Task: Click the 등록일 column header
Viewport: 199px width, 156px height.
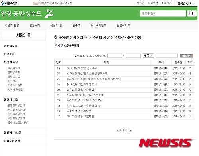Action: [x=179, y=62]
